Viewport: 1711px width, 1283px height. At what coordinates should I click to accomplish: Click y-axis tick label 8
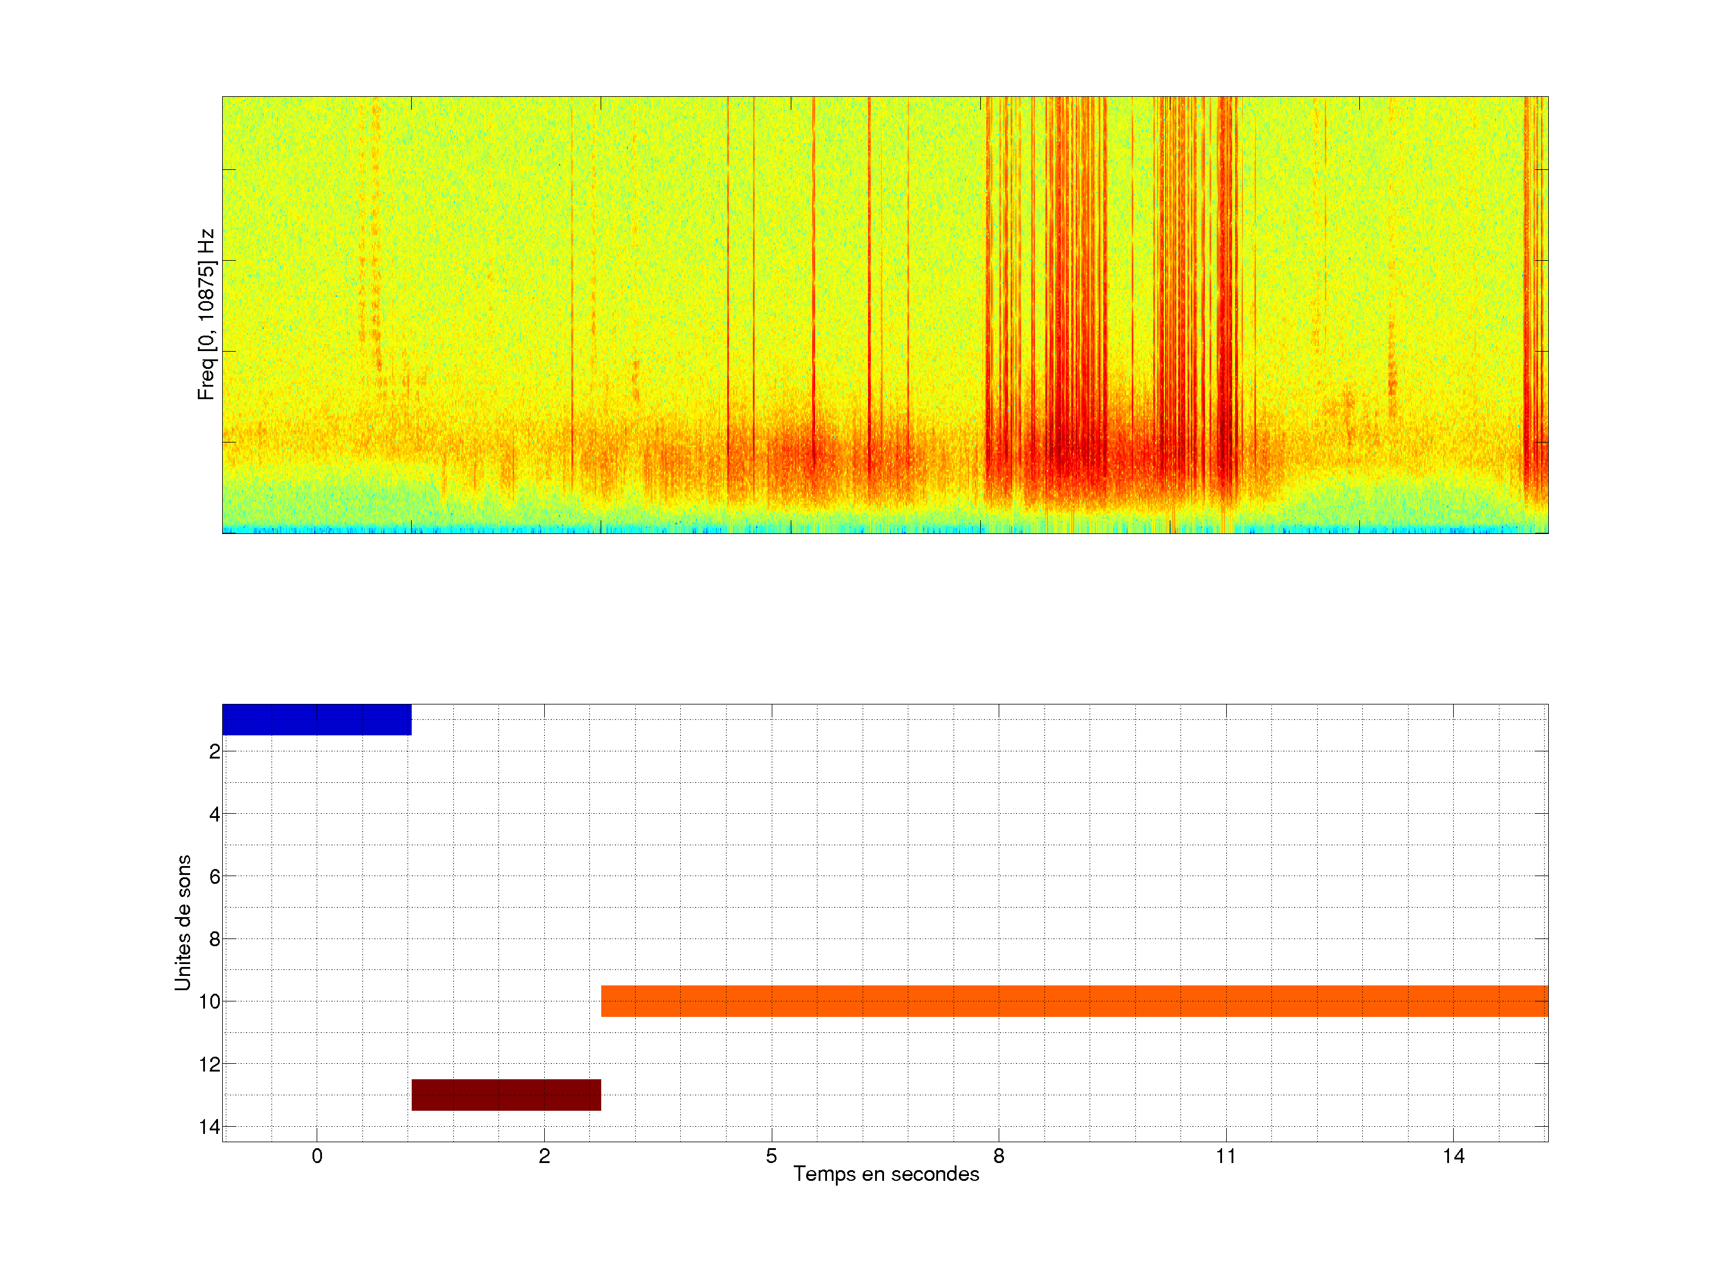coord(214,940)
